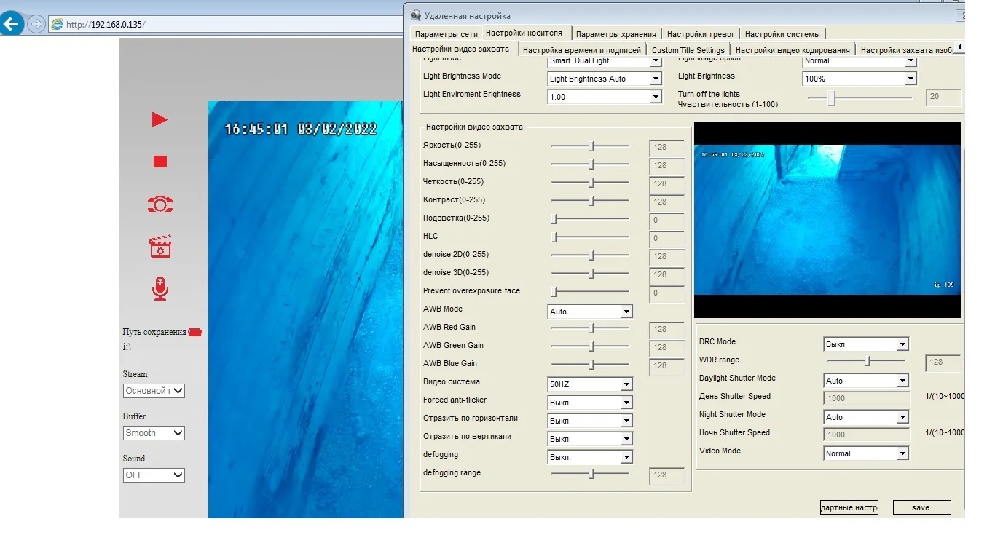This screenshot has width=995, height=559.
Task: Open the save path folder icon
Action: pyautogui.click(x=194, y=332)
